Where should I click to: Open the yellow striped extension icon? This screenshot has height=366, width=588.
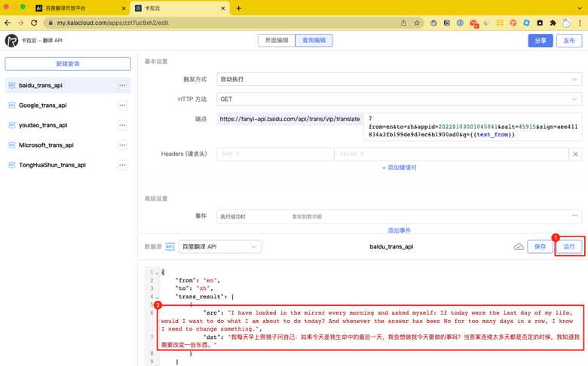(x=500, y=23)
